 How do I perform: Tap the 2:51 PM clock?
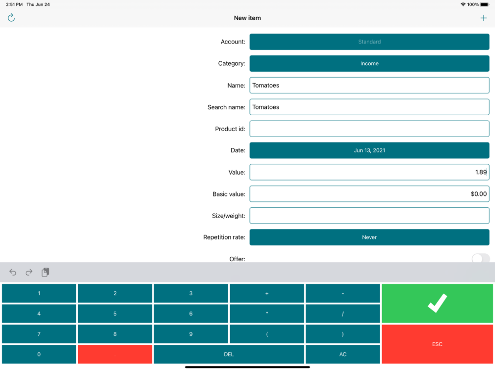click(x=14, y=4)
